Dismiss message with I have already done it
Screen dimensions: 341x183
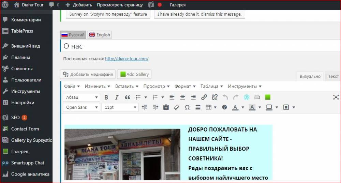tap(199, 14)
